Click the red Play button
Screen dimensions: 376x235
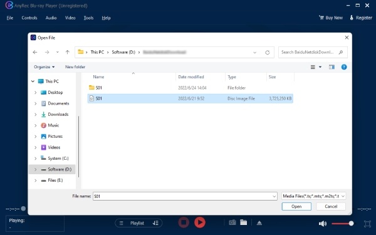200,222
